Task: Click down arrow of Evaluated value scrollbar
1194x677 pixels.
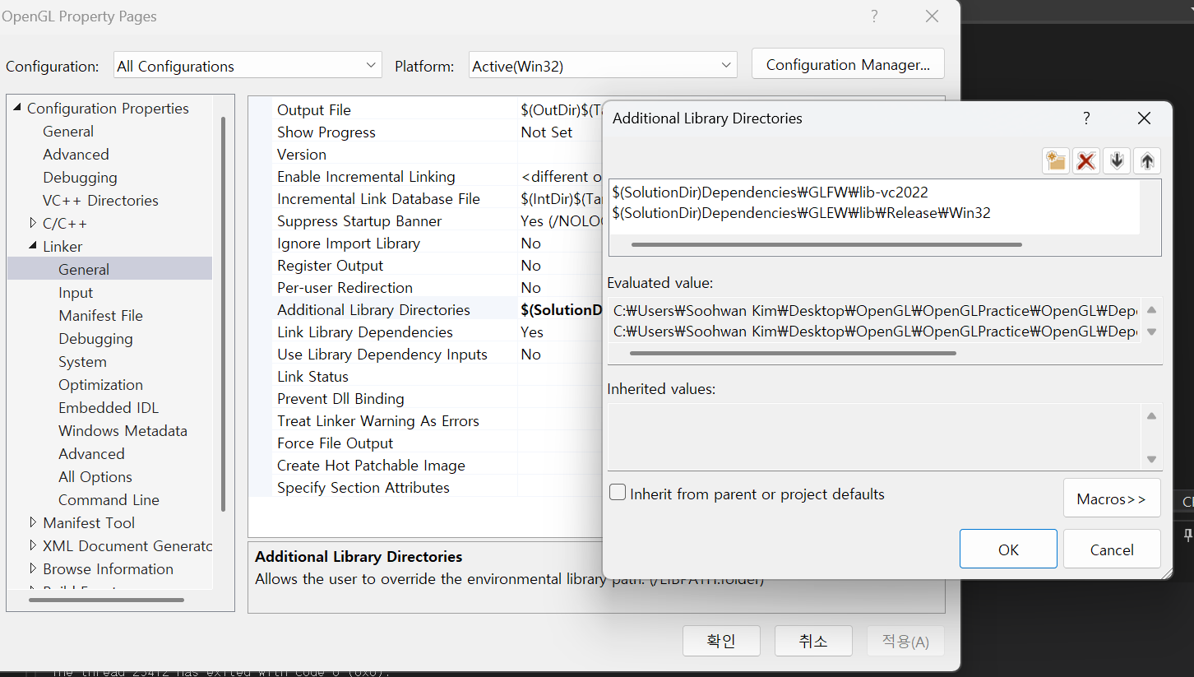Action: coord(1151,332)
